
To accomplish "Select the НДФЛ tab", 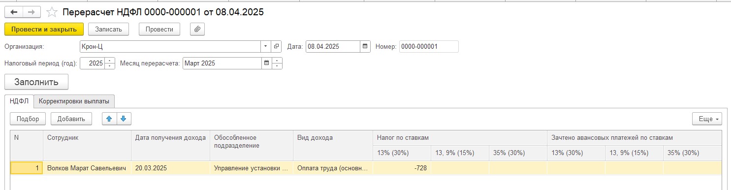I will [x=19, y=101].
